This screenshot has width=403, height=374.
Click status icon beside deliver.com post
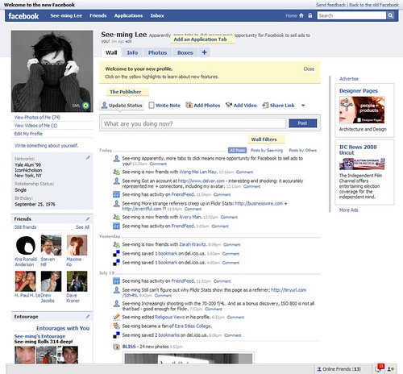coord(116,181)
